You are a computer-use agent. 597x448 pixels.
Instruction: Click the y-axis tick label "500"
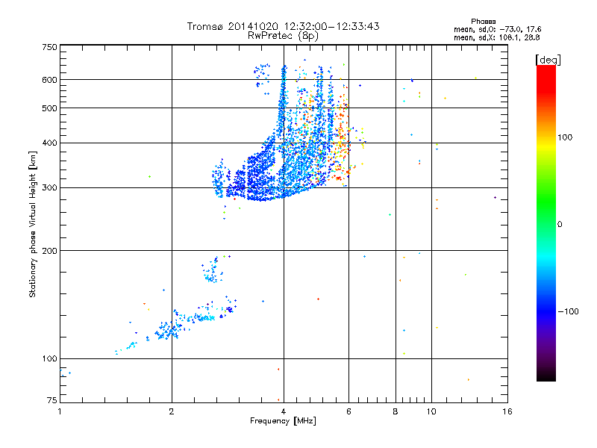coord(49,108)
